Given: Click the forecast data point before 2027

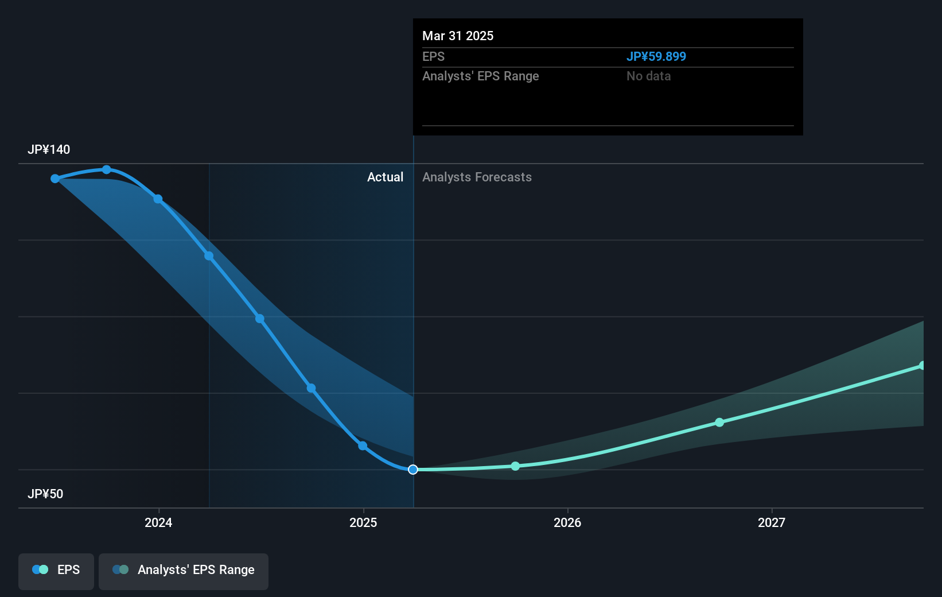Looking at the screenshot, I should [719, 422].
